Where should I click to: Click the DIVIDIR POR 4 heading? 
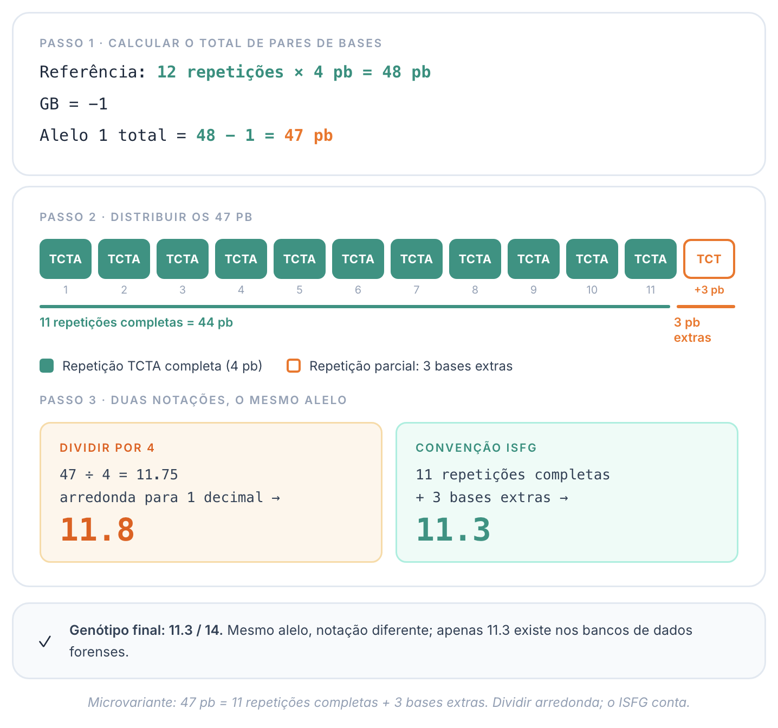coord(107,448)
